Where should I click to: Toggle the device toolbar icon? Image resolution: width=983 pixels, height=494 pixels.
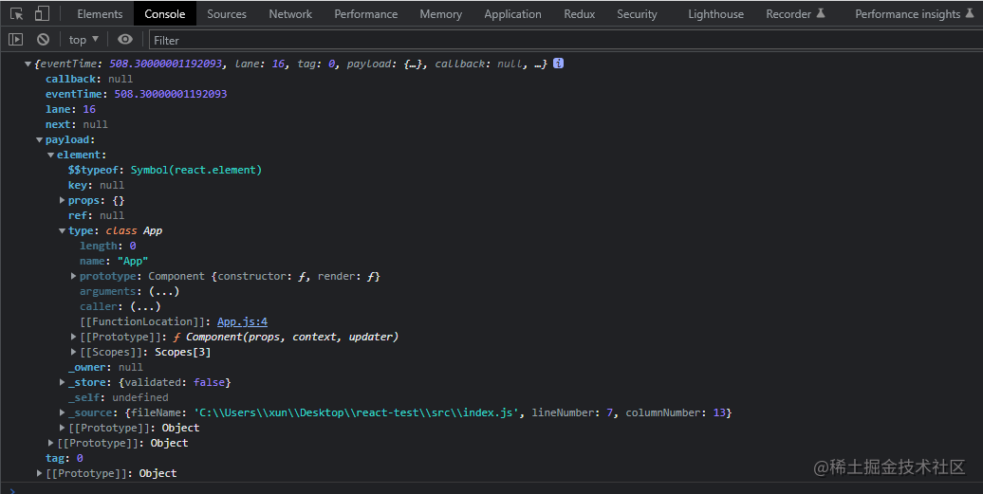[x=42, y=14]
